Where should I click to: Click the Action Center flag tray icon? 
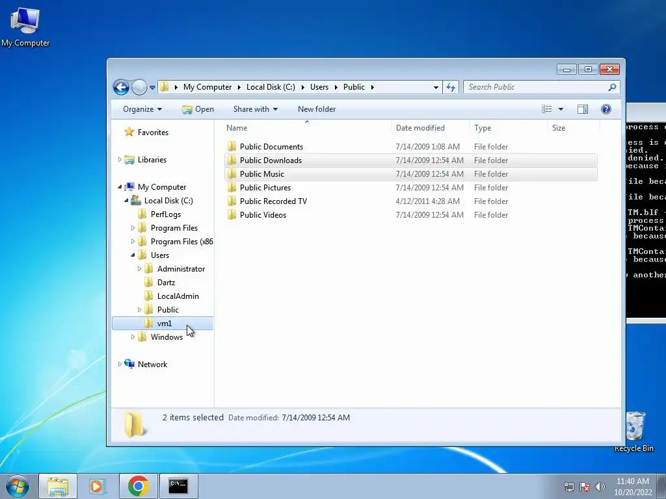(x=585, y=487)
